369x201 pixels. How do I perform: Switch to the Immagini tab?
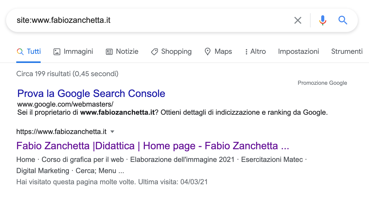73,52
